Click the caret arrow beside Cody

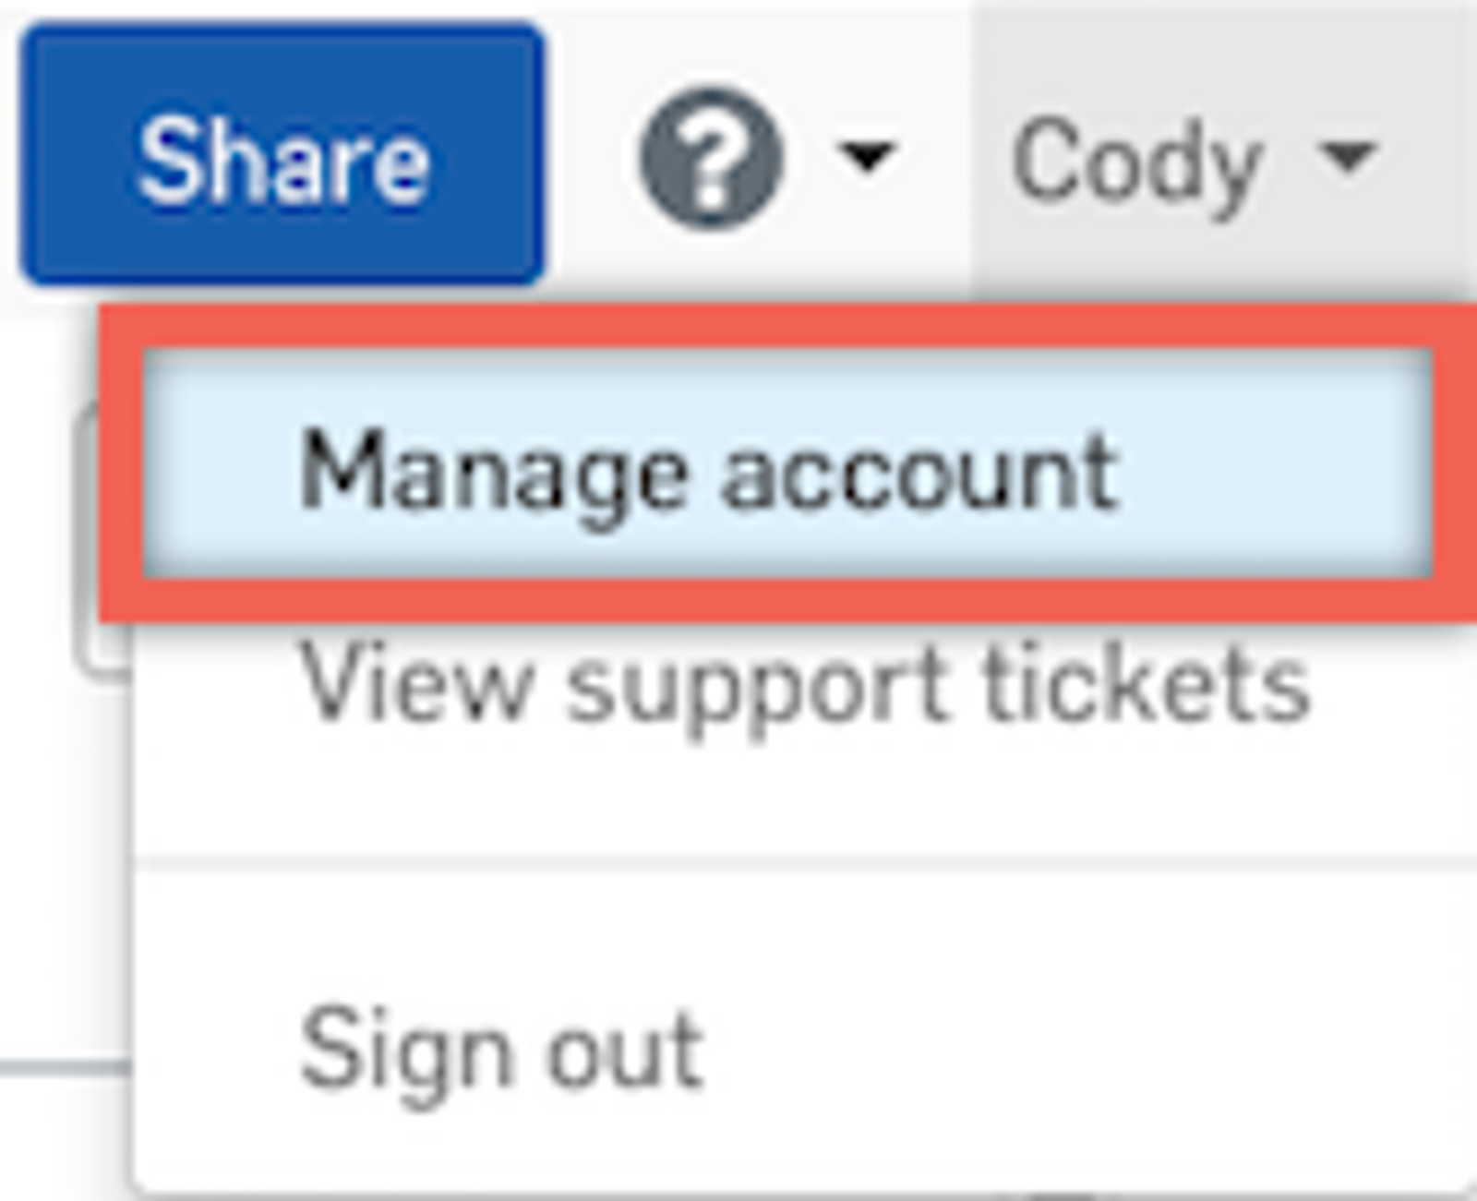[1348, 155]
